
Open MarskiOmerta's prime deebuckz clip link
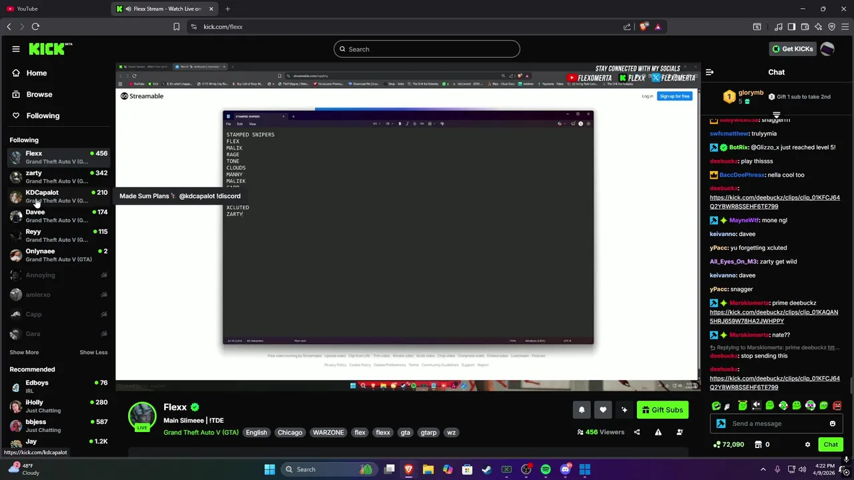tap(774, 317)
